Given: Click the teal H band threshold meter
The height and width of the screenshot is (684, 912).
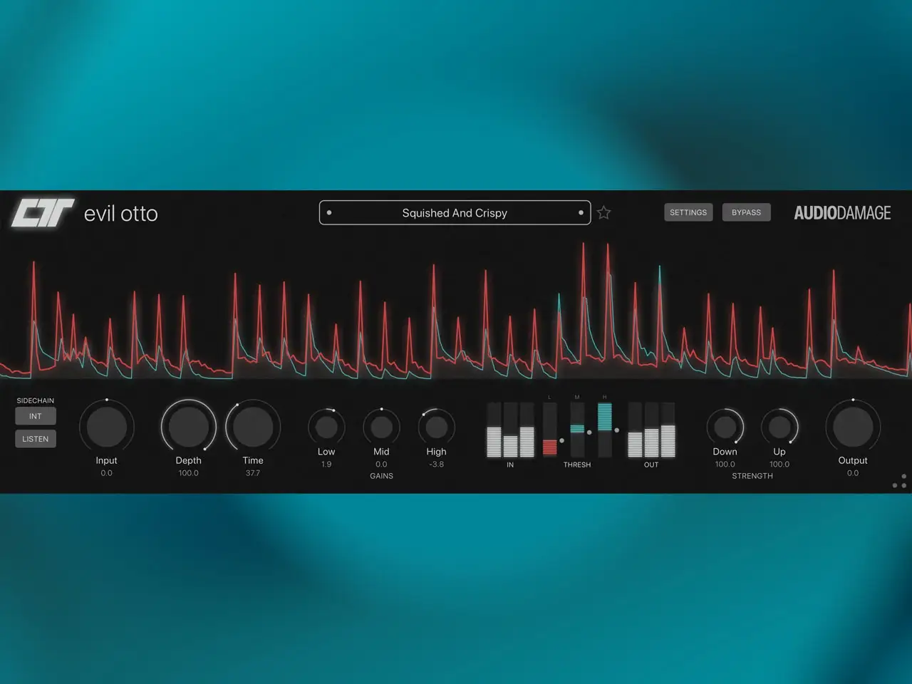Looking at the screenshot, I should click(604, 430).
